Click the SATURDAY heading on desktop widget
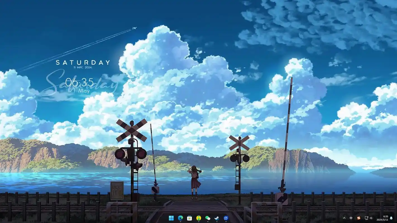Screen dimensions: 397x223 point(83,62)
